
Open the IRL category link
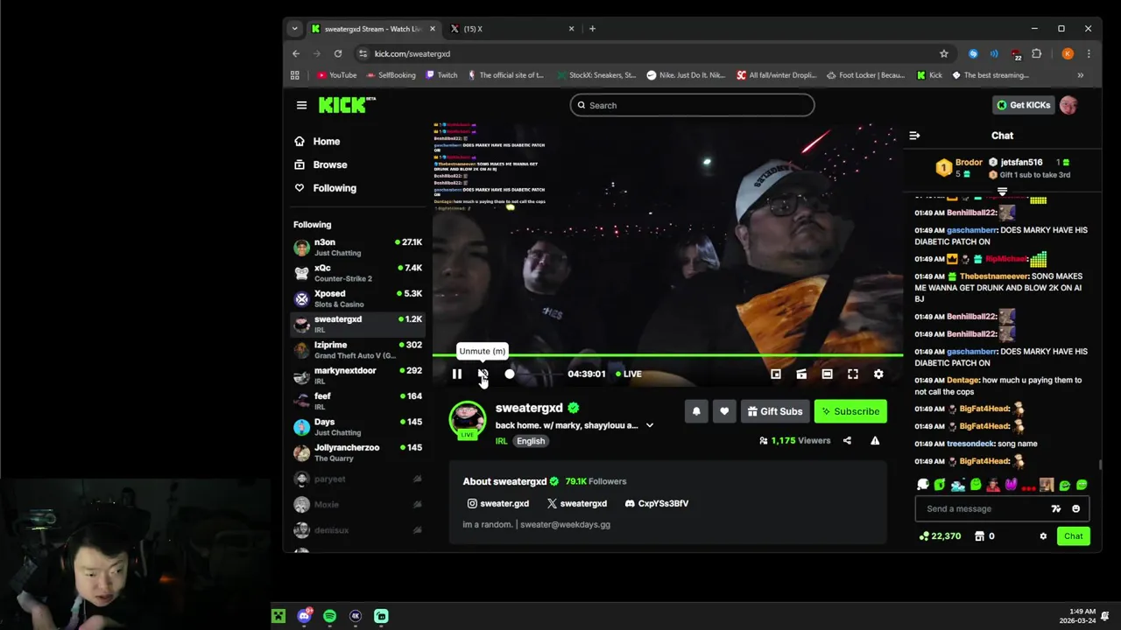[x=502, y=441]
